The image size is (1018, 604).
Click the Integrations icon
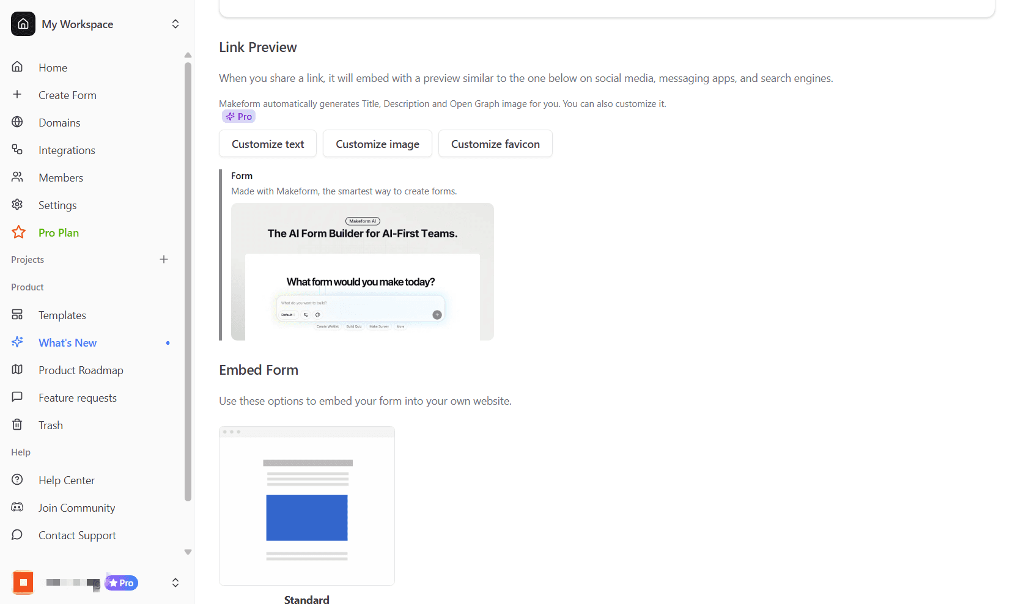[17, 150]
